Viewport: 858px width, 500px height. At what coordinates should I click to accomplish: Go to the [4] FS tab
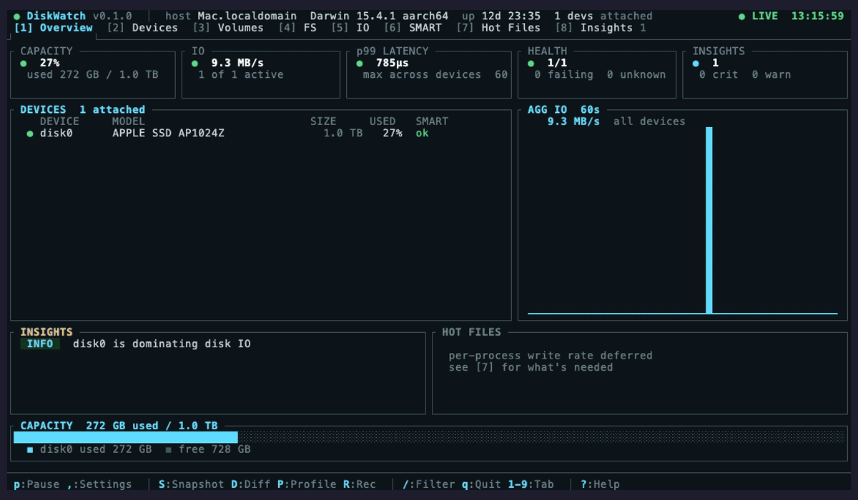(297, 28)
